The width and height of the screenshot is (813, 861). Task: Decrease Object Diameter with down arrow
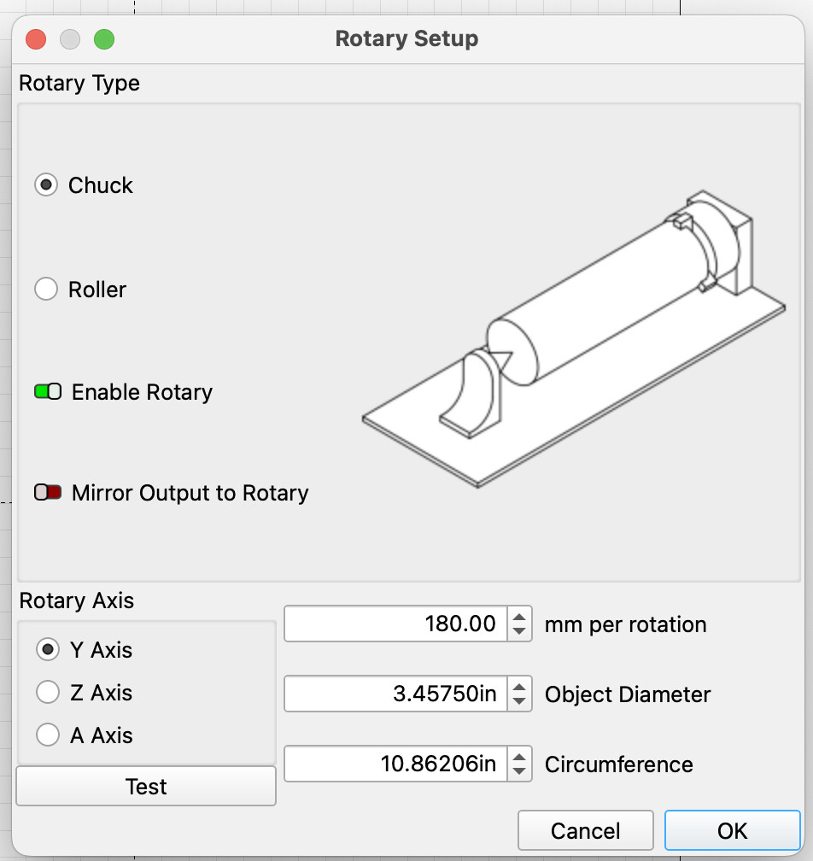[x=519, y=702]
